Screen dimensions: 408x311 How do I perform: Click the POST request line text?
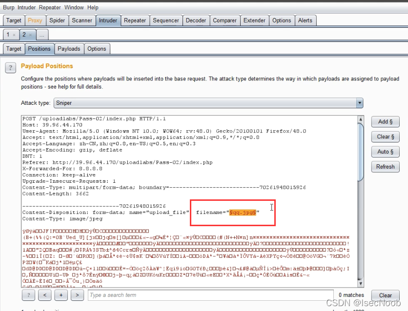tap(94, 119)
